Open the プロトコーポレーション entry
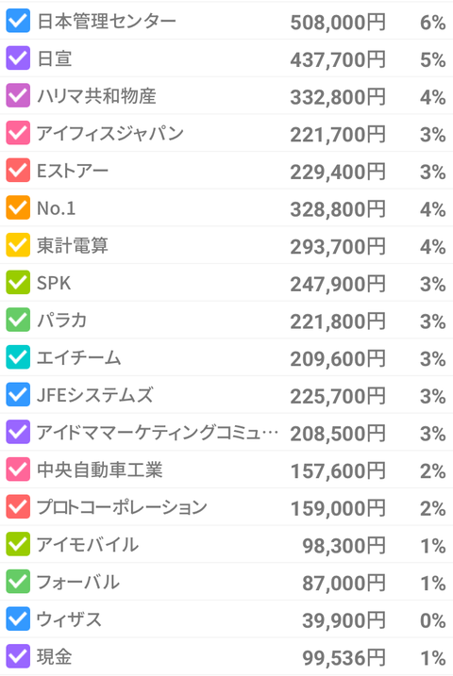Viewport: 453px width, 676px height. tap(122, 507)
